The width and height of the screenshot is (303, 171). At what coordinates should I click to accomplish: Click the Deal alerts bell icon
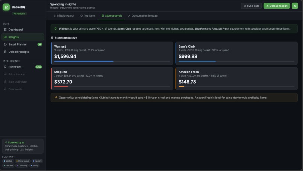pyautogui.click(x=5, y=89)
